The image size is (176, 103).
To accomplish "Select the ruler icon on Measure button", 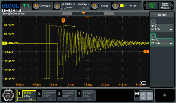I will point(165,4).
